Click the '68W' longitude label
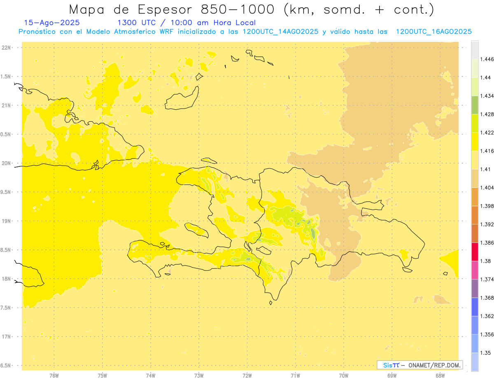This screenshot has width=494, height=381. (x=440, y=375)
